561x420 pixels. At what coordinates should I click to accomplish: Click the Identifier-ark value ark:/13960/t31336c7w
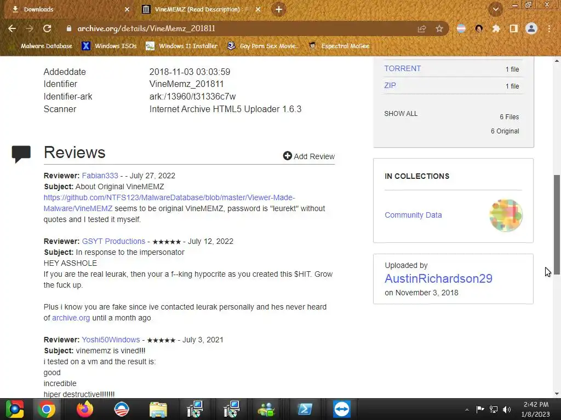[192, 96]
